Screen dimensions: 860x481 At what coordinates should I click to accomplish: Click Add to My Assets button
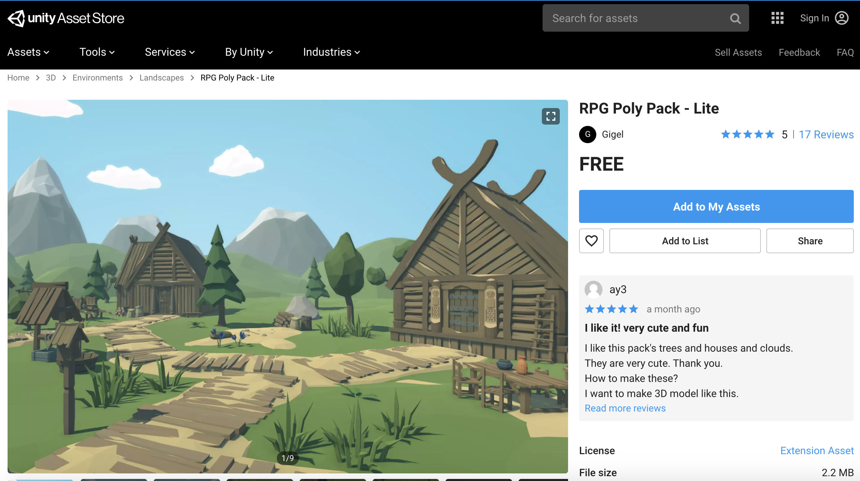716,206
